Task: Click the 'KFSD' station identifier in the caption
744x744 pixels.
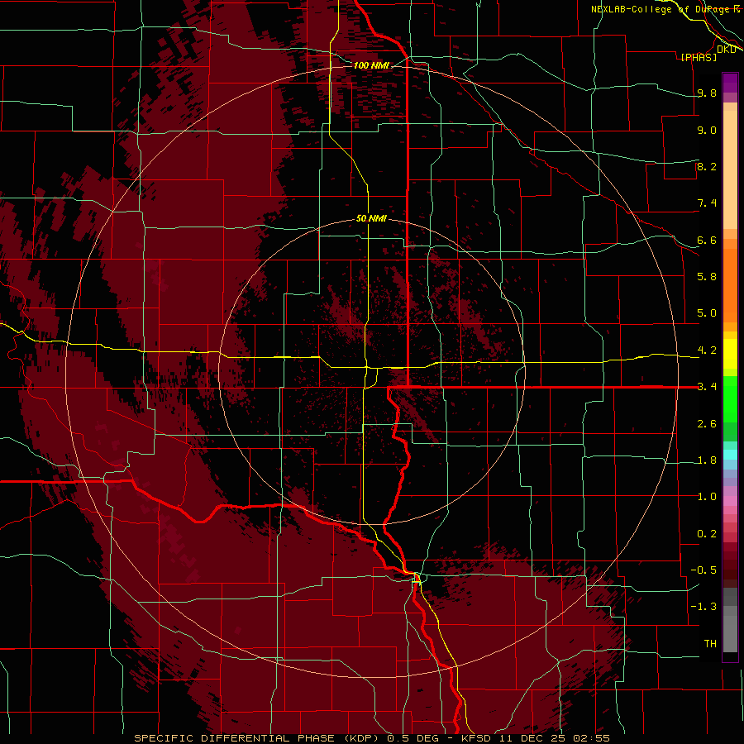Action: (x=479, y=738)
